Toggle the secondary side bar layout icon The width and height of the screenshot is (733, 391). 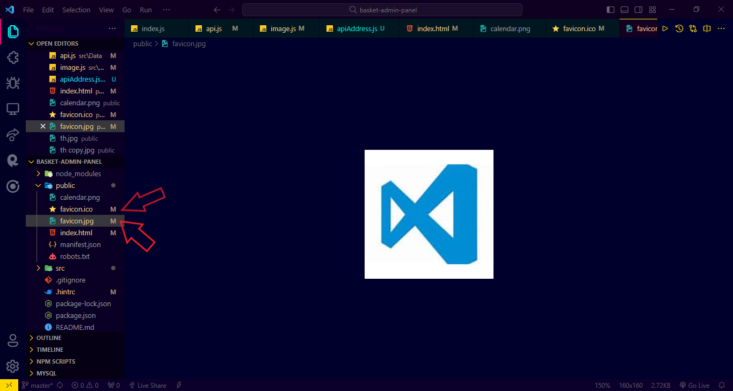point(638,10)
